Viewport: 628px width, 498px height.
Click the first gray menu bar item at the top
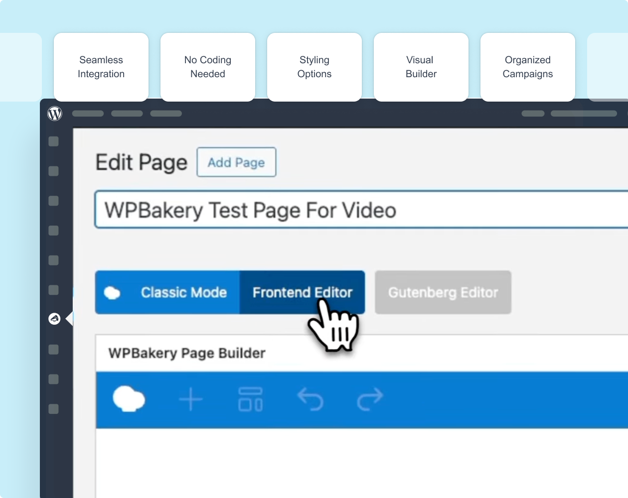(88, 114)
